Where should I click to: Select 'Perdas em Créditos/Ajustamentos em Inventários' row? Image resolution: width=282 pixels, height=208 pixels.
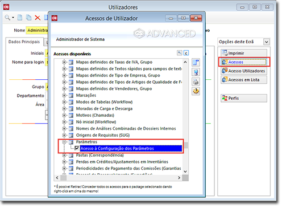[122, 162]
